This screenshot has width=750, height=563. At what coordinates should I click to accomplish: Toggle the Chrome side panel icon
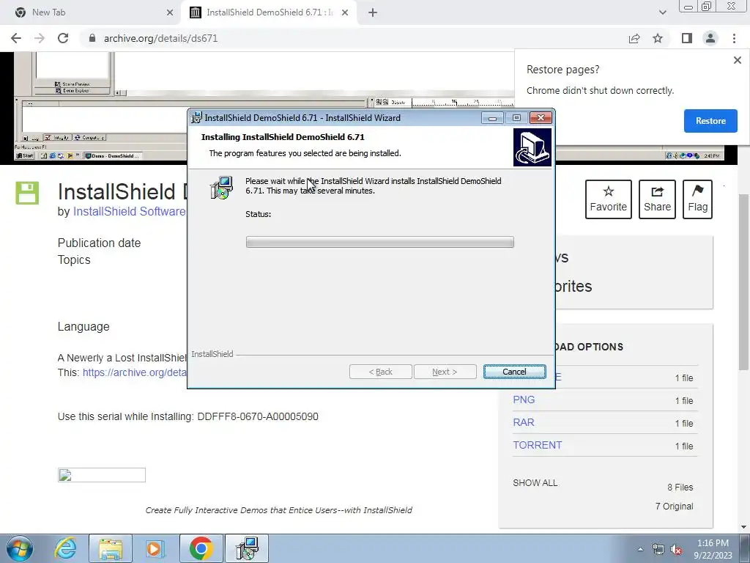[687, 38]
